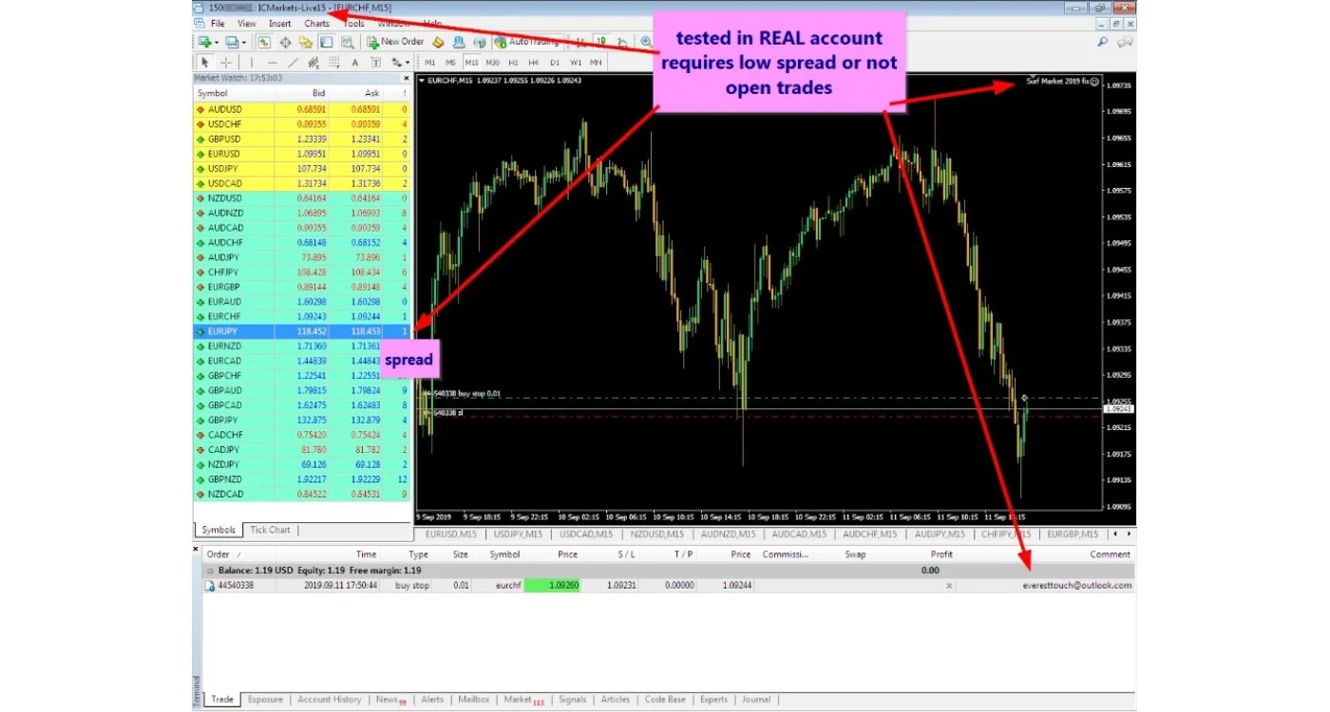
Task: Open the Strategy Tester
Action: pyautogui.click(x=346, y=42)
